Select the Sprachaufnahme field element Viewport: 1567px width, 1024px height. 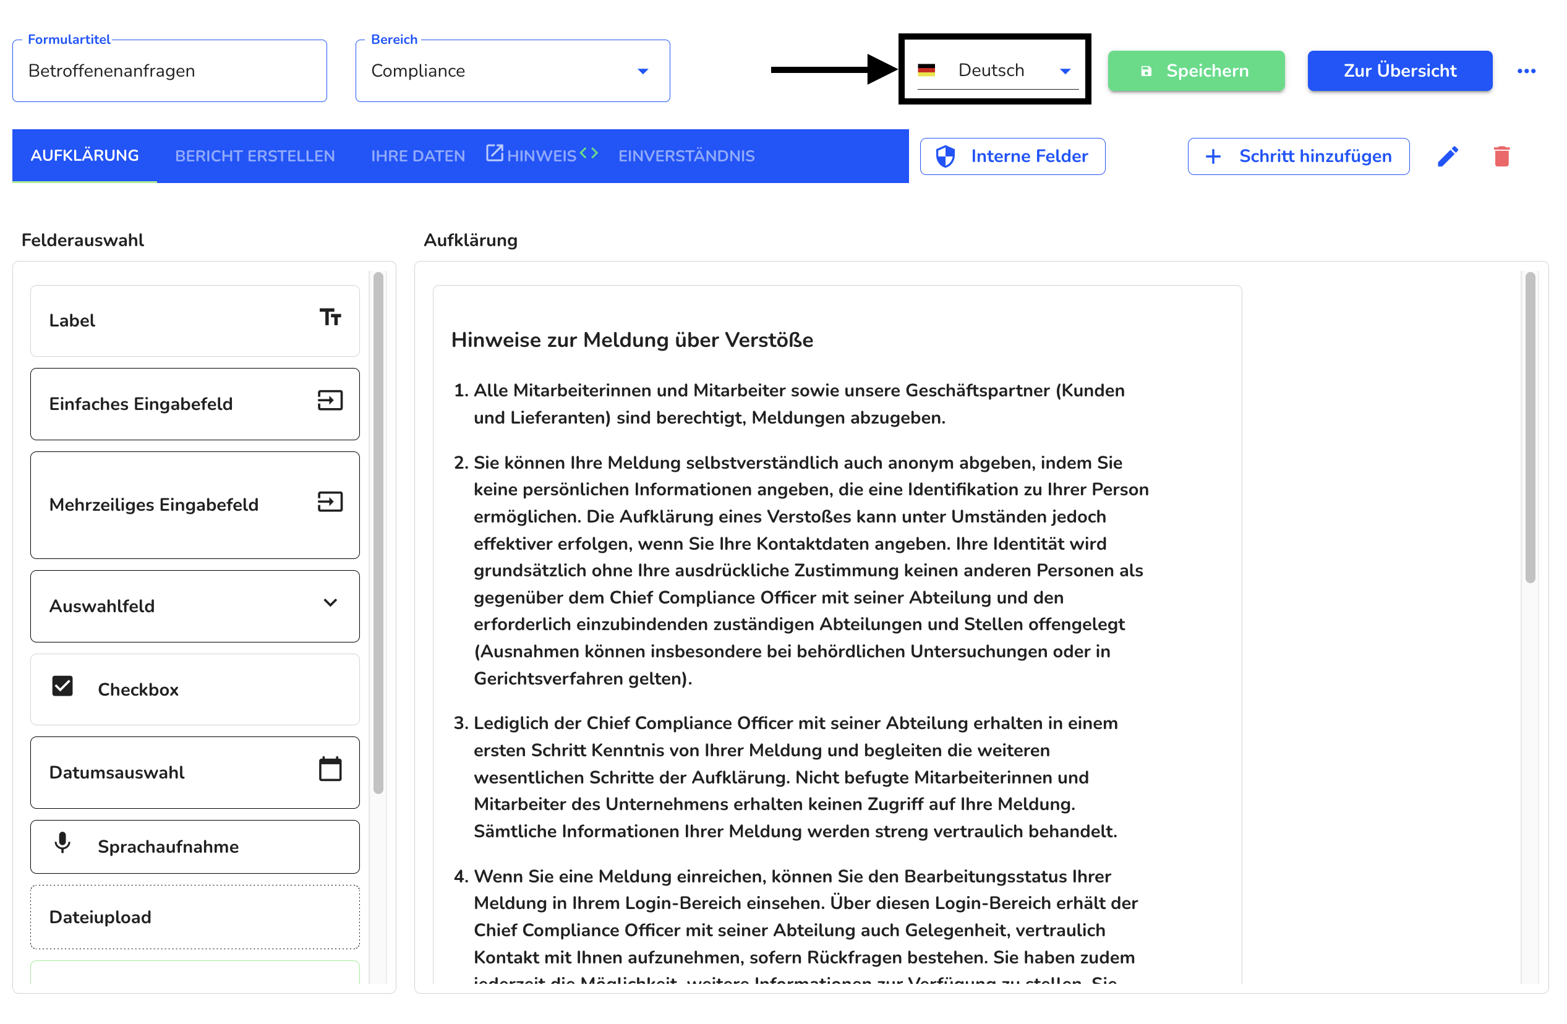pyautogui.click(x=195, y=846)
